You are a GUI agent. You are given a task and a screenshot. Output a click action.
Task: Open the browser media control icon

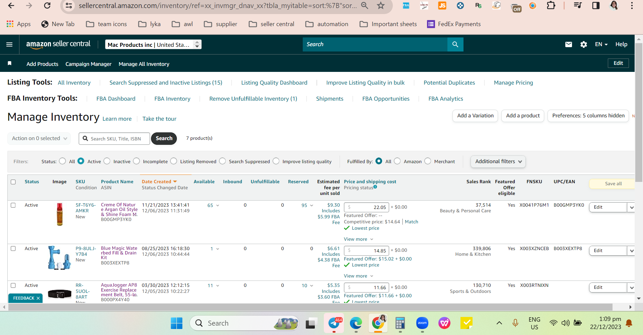coord(578,6)
